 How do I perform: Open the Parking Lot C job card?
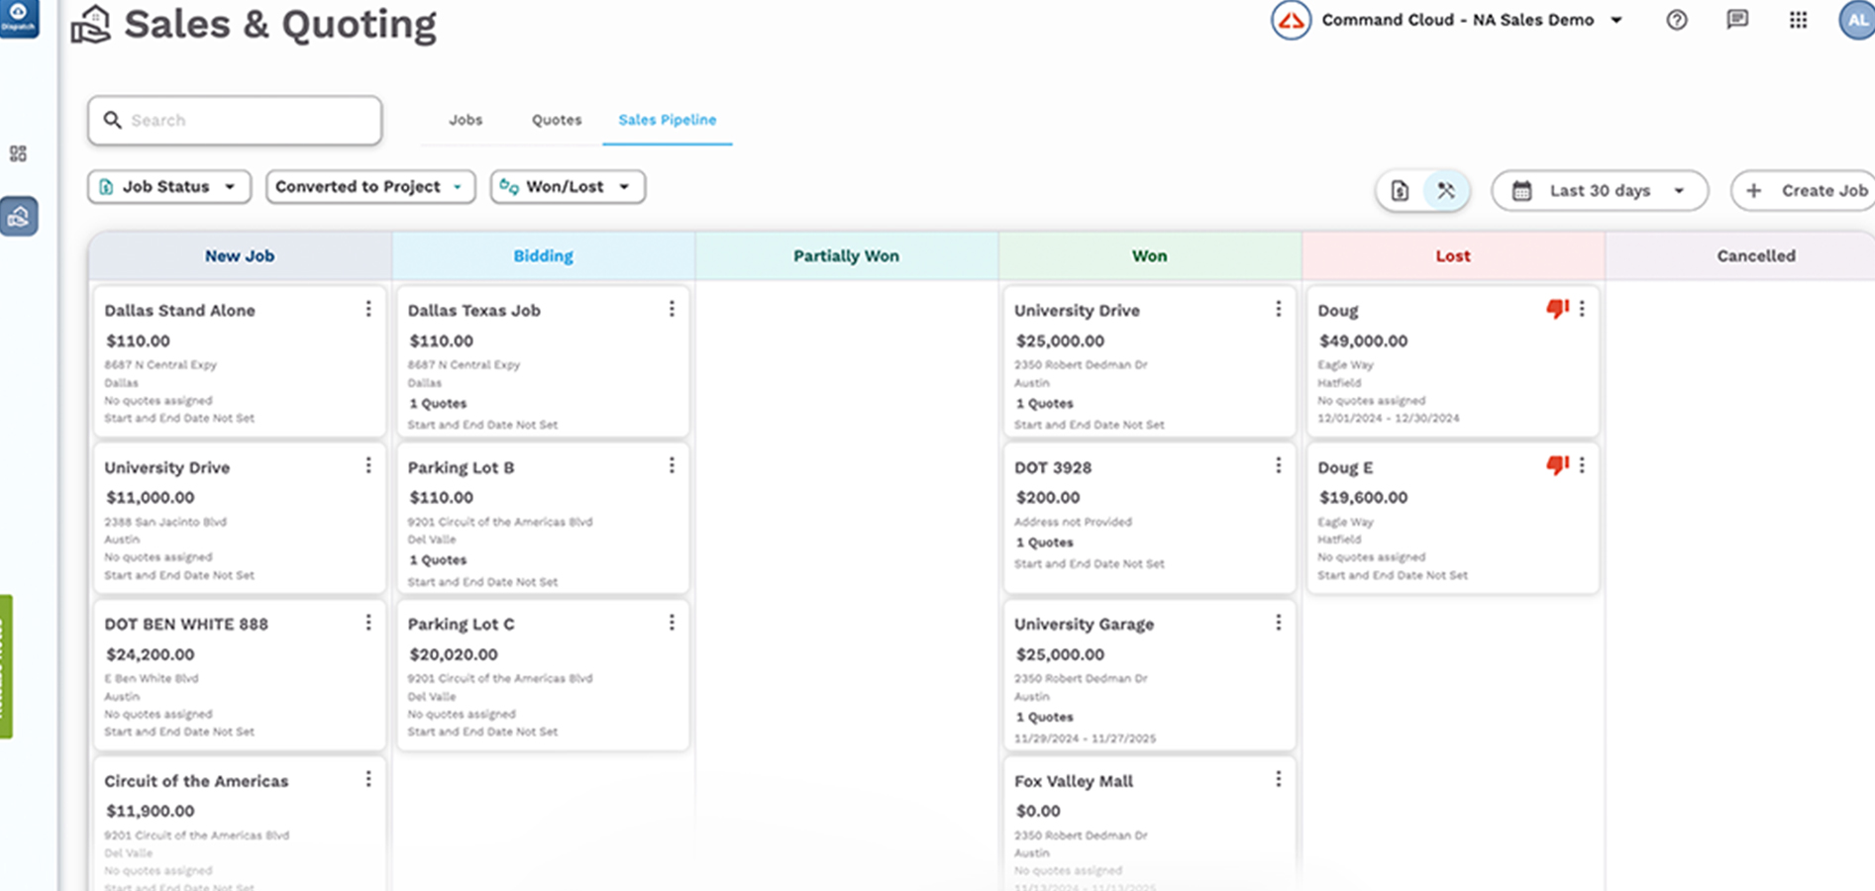click(x=525, y=673)
